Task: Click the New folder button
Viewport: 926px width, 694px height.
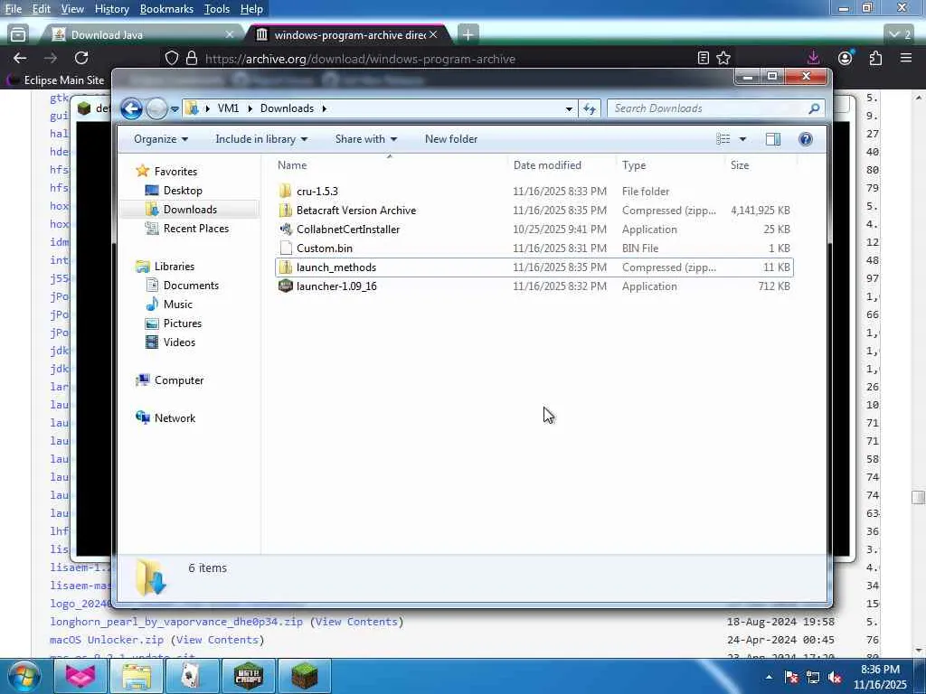Action: (x=451, y=139)
